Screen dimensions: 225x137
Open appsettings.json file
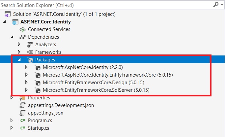(46, 113)
